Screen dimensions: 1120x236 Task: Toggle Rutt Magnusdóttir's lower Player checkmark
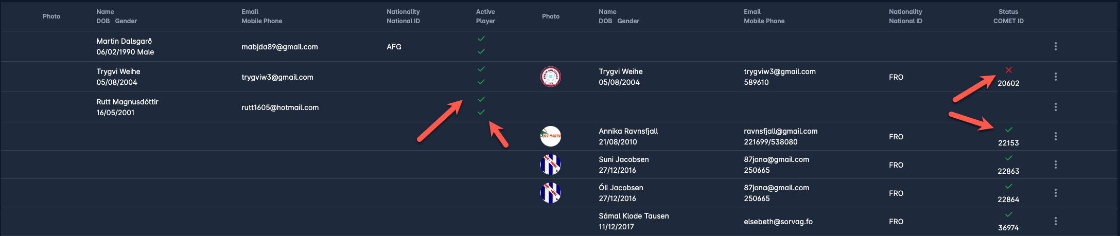481,112
